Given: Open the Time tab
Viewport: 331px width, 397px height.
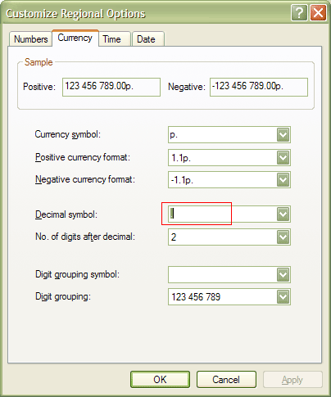Looking at the screenshot, I should click(114, 39).
